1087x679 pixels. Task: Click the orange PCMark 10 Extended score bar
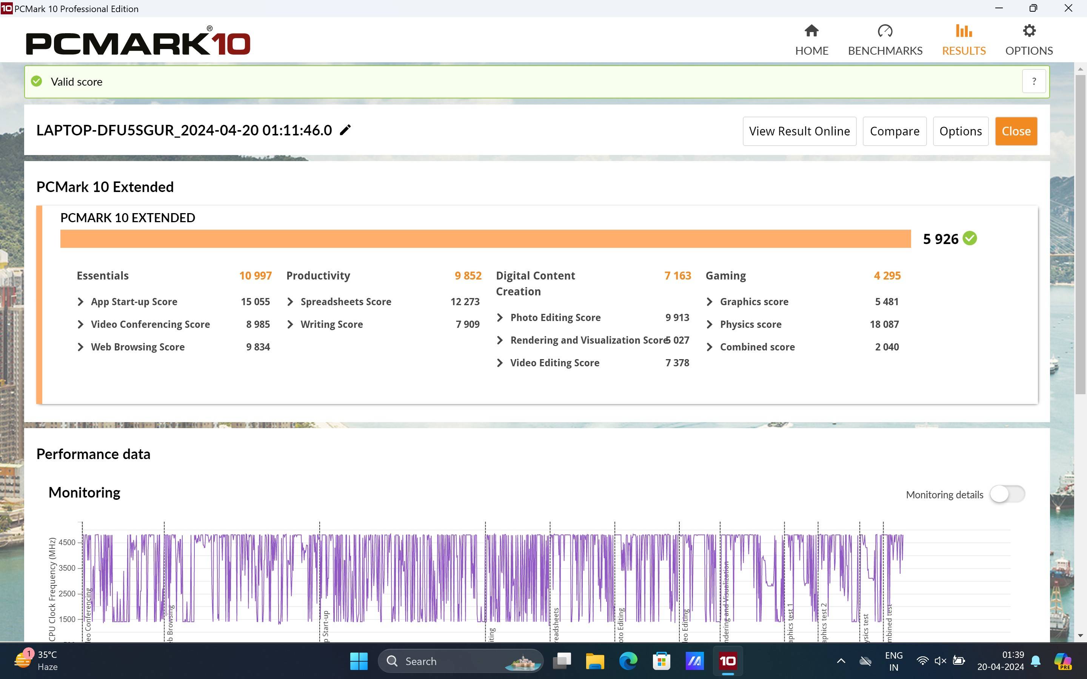pyautogui.click(x=485, y=238)
